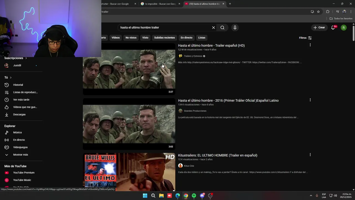Open Kitustrailers: EL ULTIMO HOMBRE title
Viewport: 355px width, 200px height.
tap(218, 155)
